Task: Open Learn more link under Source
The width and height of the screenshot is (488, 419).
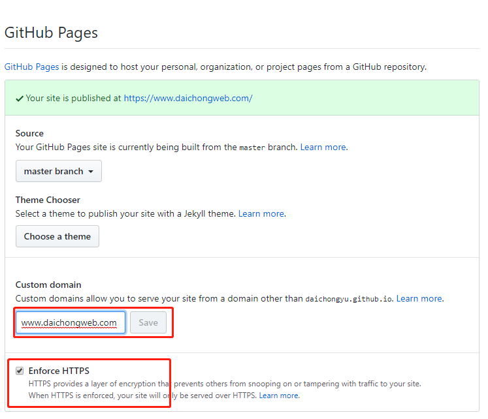Action: pos(323,147)
